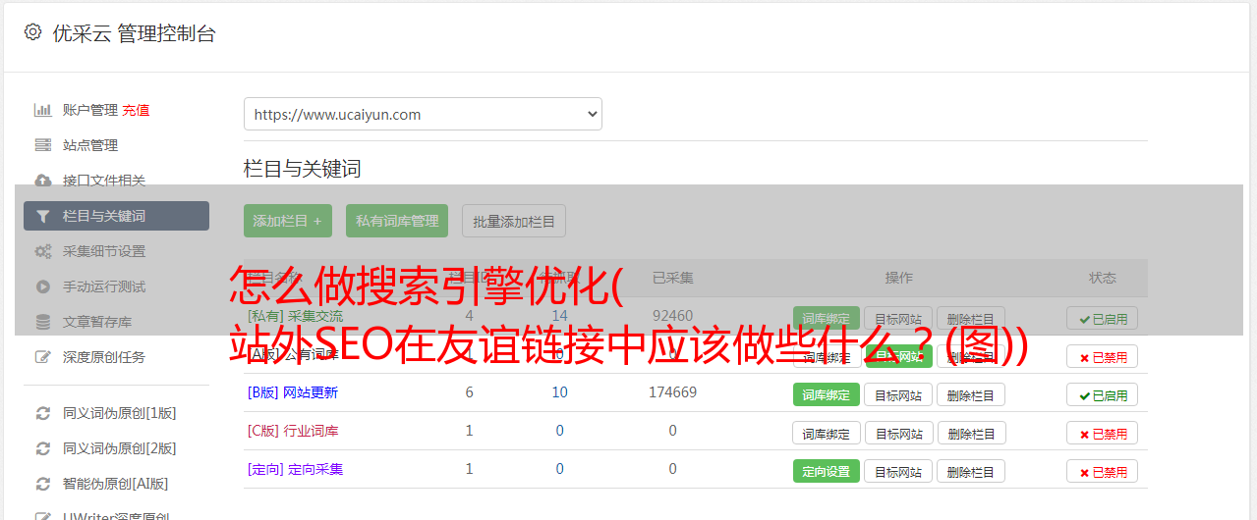This screenshot has height=520, width=1257.
Task: Click 目标网站 in the 定向采集 row
Action: pyautogui.click(x=898, y=471)
